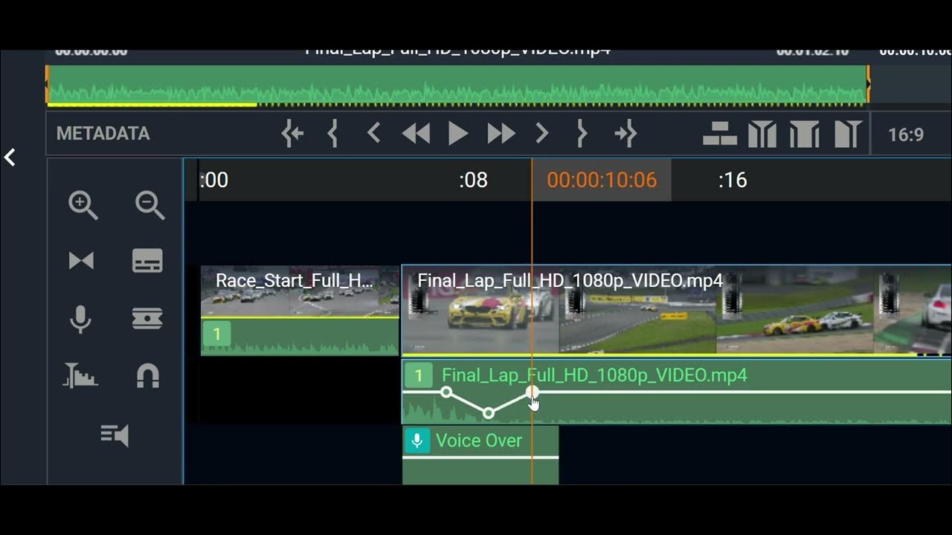The width and height of the screenshot is (952, 535).
Task: Select the Final_Lap audio track clip
Action: pos(676,392)
